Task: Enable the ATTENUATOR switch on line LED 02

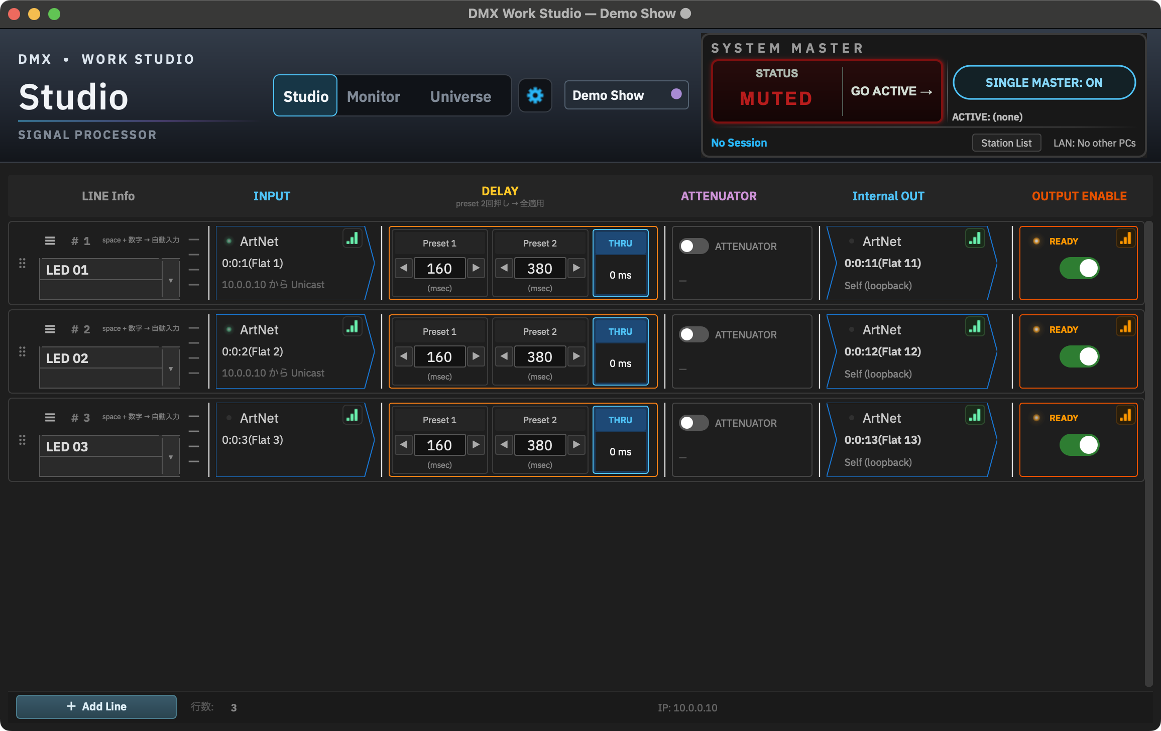Action: pos(693,334)
